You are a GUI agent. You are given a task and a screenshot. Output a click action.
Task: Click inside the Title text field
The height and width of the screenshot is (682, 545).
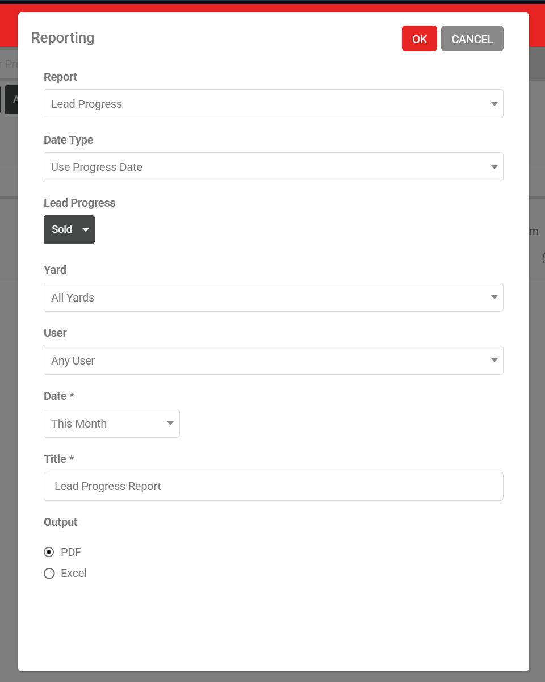(274, 486)
